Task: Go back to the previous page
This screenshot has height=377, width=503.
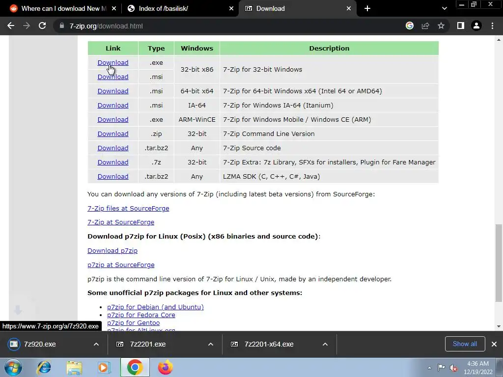Action: coord(11,26)
